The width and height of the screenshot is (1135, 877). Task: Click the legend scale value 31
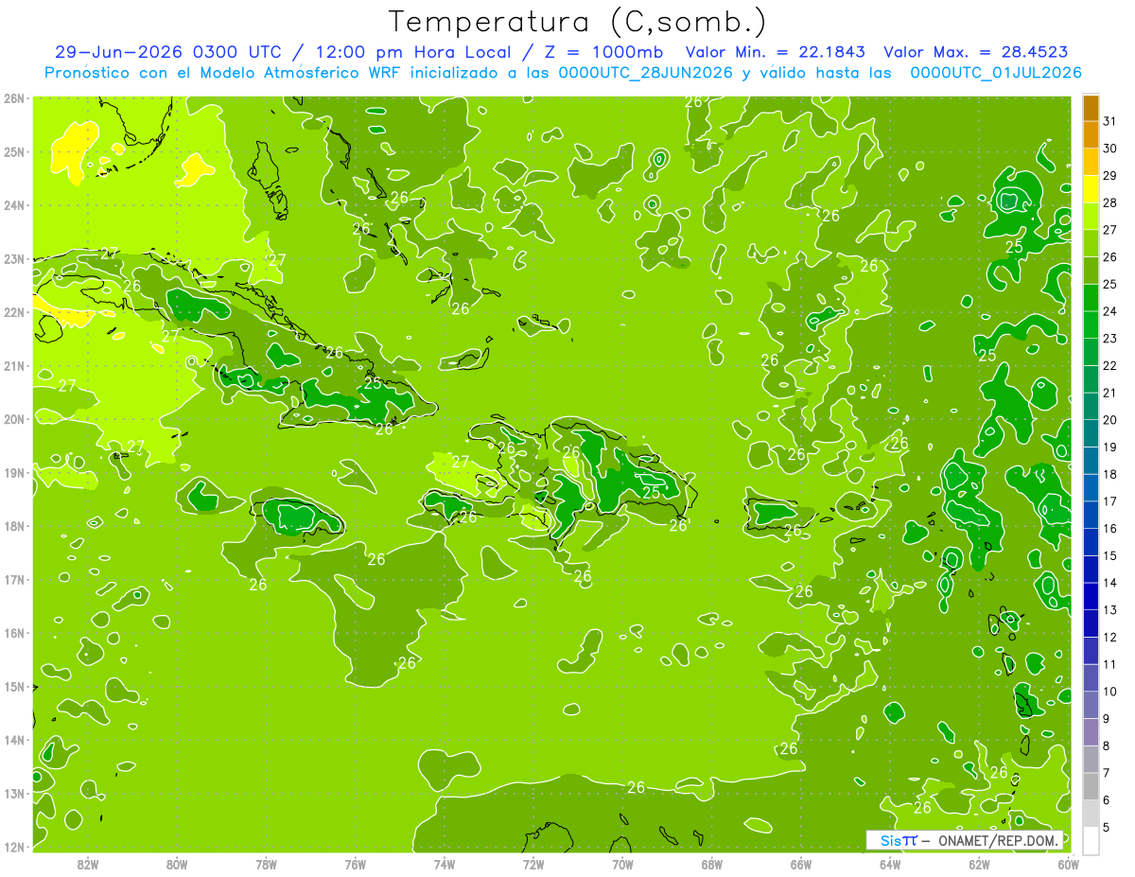click(x=1110, y=121)
